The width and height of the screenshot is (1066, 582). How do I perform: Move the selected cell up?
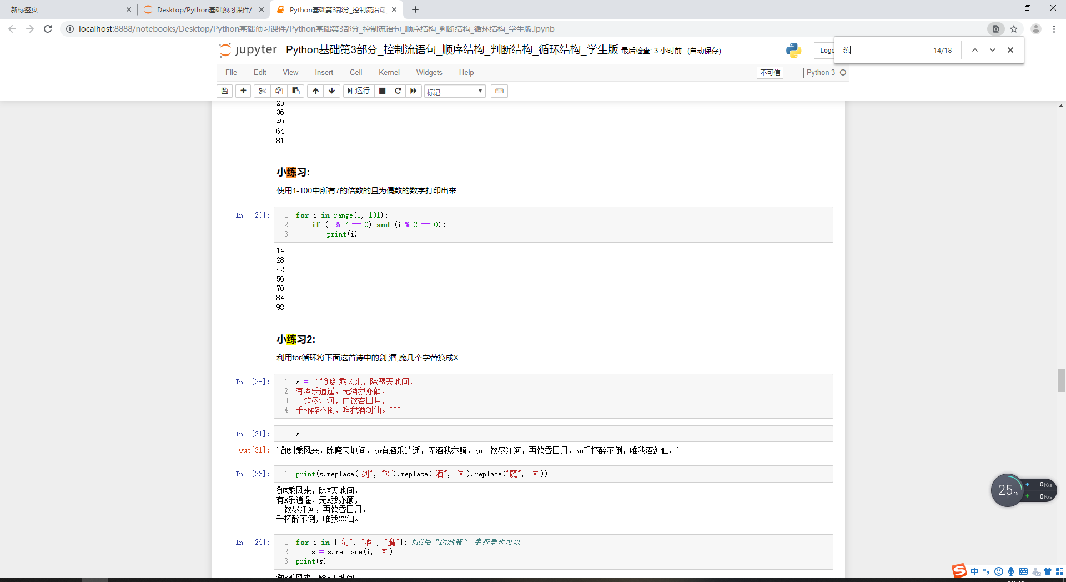(315, 91)
